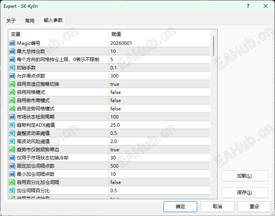275x216 pixels.
Task: Click the integer icon beside 固定加仓间隔点数
Action: pyautogui.click(x=12, y=166)
